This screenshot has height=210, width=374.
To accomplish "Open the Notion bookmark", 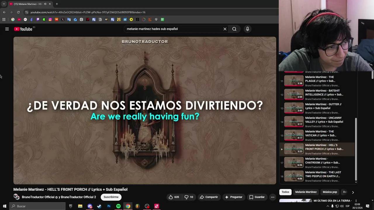I will tap(100, 20).
